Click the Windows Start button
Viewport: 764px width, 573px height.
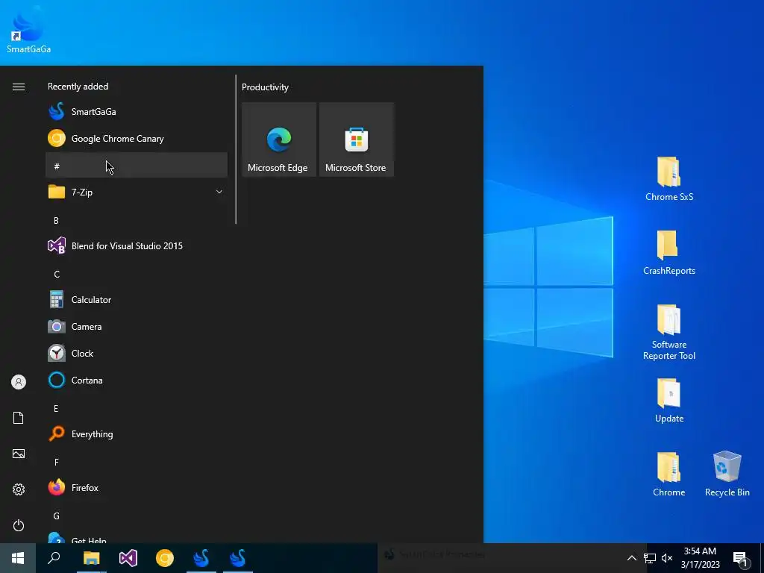(x=18, y=558)
